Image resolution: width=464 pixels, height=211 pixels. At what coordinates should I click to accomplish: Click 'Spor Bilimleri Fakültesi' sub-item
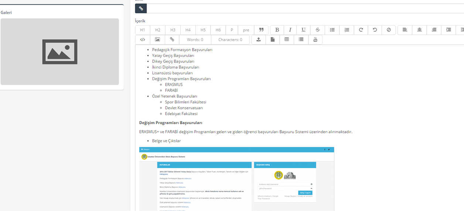[185, 102]
